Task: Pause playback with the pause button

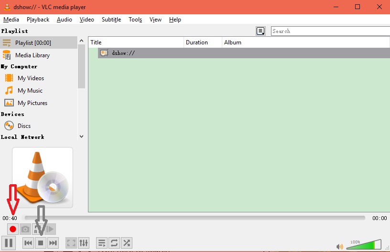Action: tap(9, 243)
